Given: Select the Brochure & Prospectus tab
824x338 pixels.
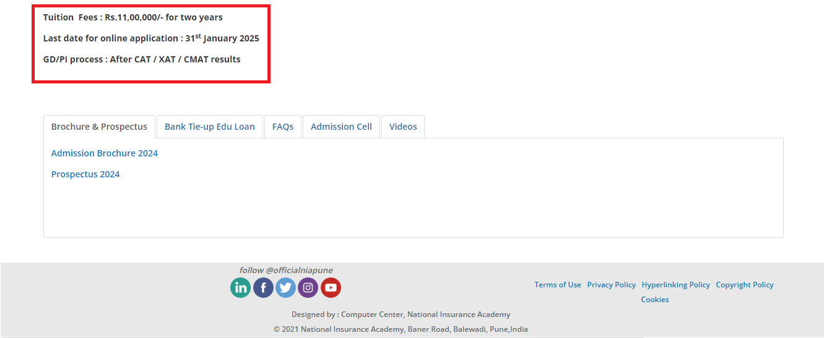Looking at the screenshot, I should [x=99, y=127].
